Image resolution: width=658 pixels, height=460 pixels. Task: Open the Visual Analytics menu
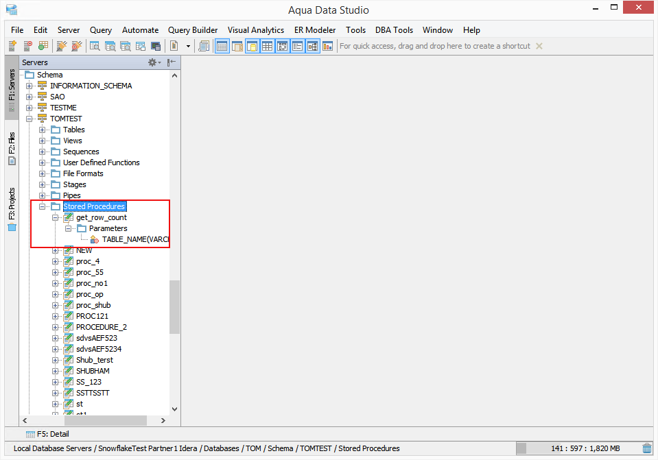click(x=255, y=30)
